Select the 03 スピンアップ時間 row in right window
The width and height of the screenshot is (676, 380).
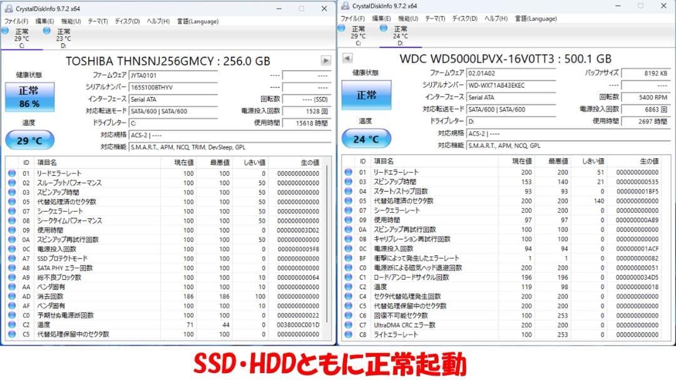click(x=502, y=182)
